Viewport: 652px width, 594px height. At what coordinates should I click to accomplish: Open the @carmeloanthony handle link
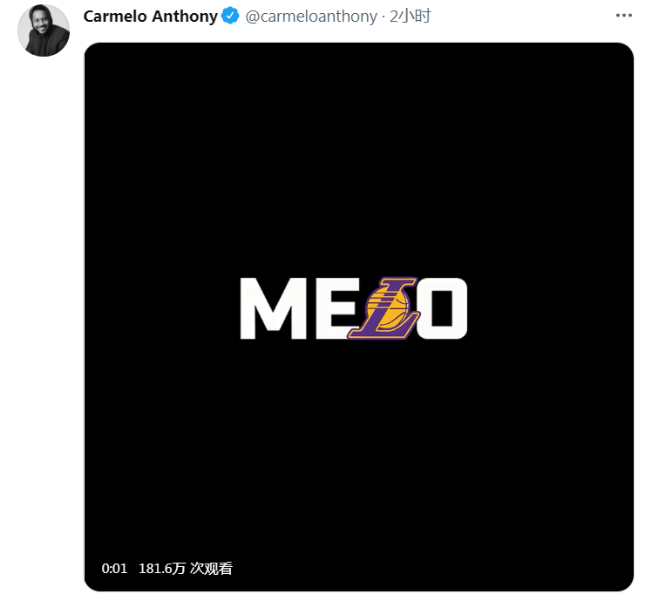pos(311,17)
